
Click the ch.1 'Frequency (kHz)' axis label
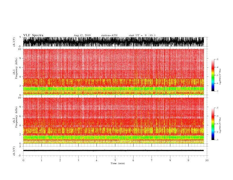tap(16, 68)
